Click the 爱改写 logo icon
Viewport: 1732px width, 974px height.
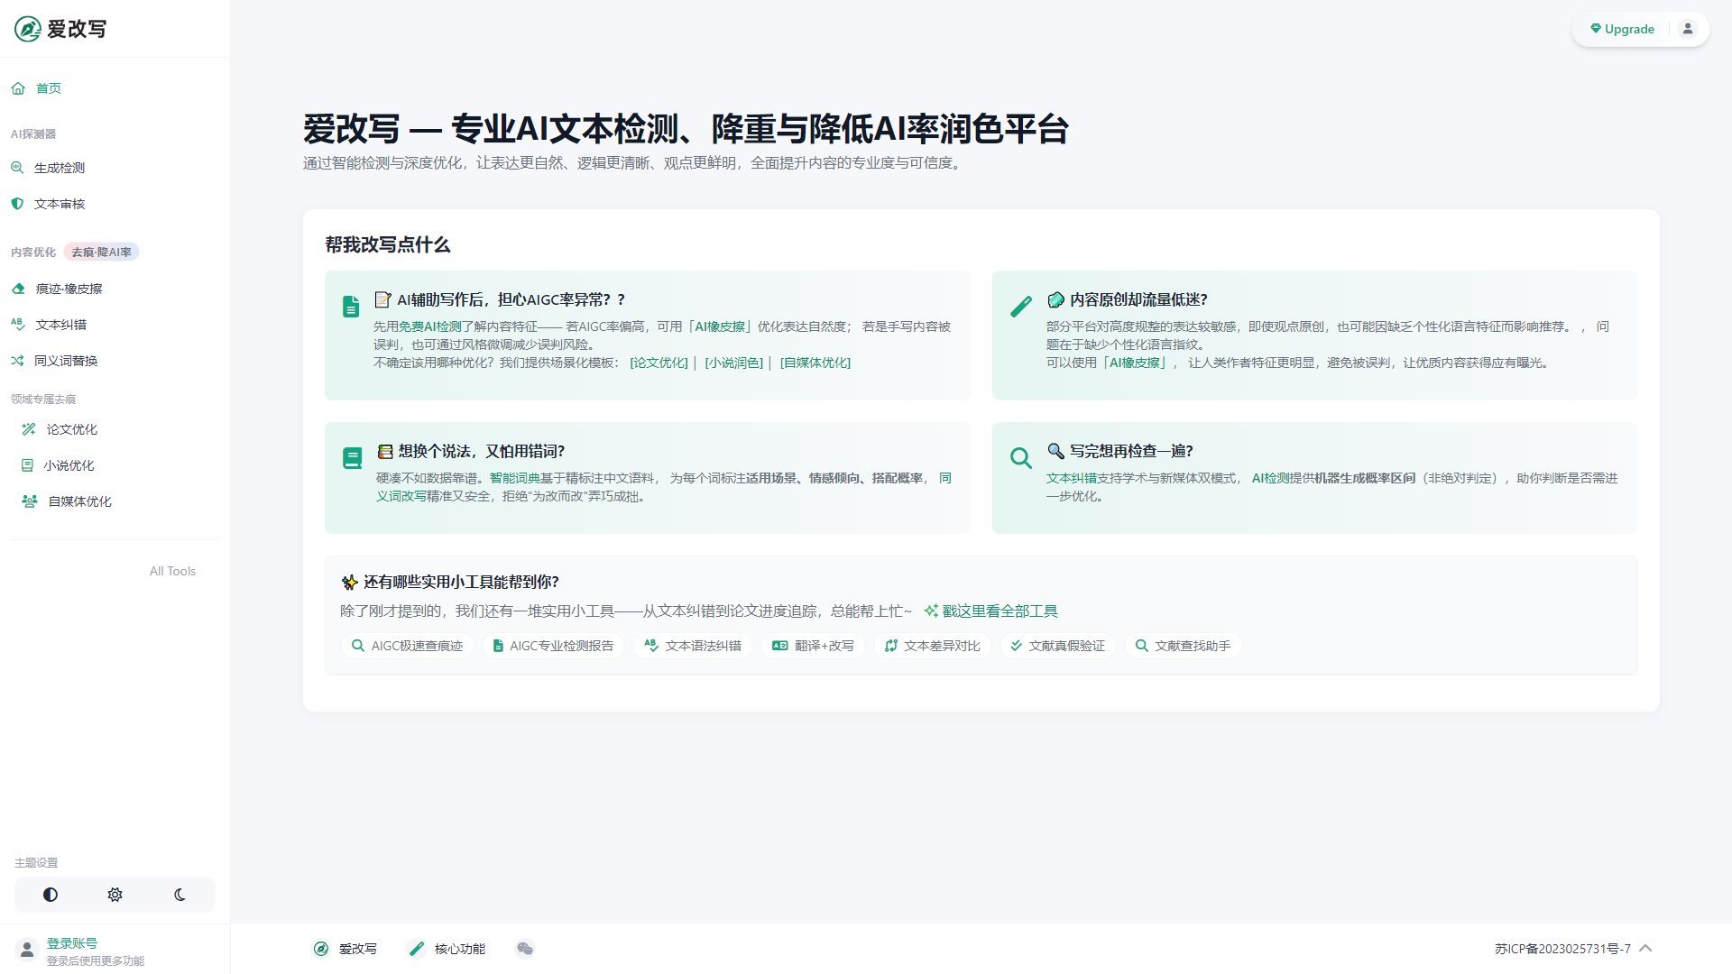point(28,29)
